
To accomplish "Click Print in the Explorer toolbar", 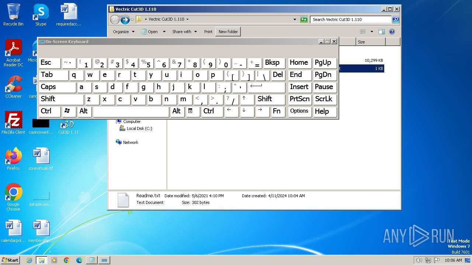I will point(208,32).
